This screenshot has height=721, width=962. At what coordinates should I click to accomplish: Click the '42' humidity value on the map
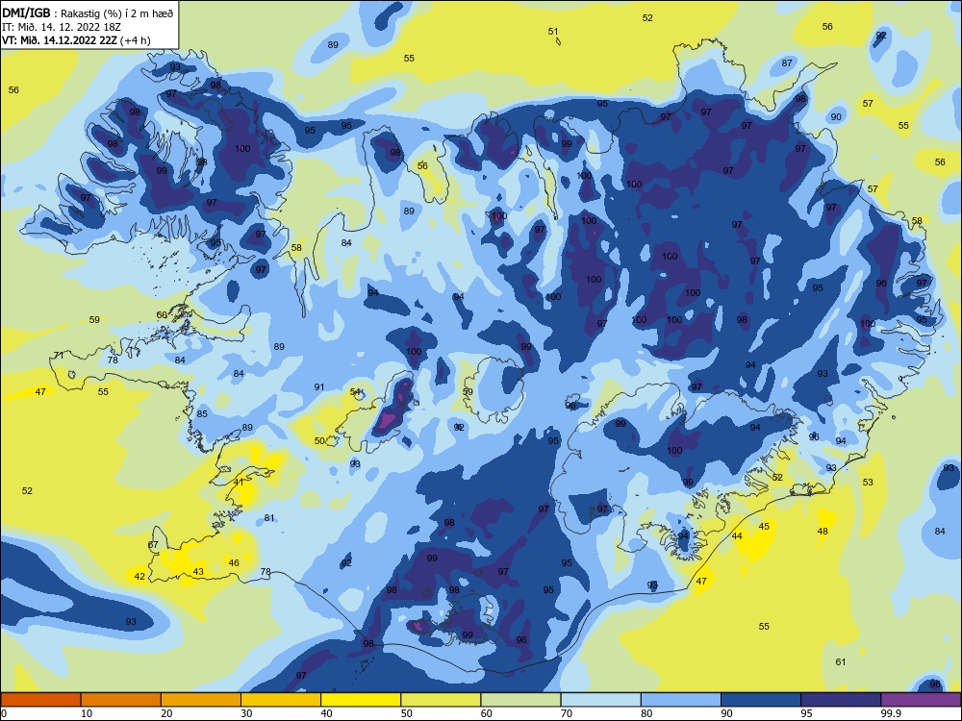pyautogui.click(x=139, y=576)
